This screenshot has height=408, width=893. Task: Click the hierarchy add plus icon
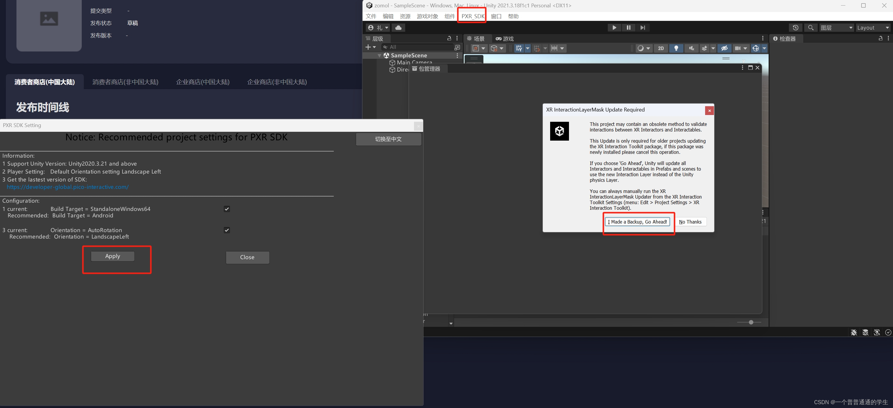pyautogui.click(x=368, y=47)
